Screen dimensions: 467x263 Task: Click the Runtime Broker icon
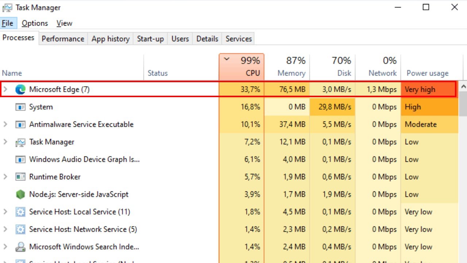pos(20,177)
